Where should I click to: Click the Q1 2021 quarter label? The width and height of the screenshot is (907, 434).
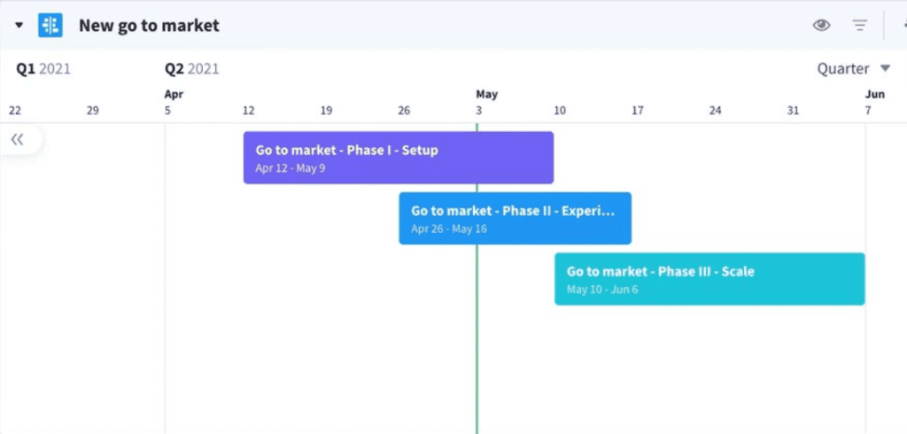43,69
